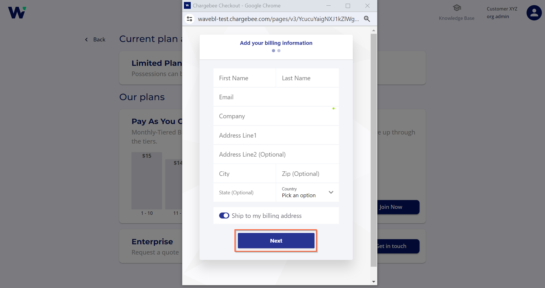This screenshot has height=288, width=545.
Task: Click the second step progress dot
Action: [279, 51]
